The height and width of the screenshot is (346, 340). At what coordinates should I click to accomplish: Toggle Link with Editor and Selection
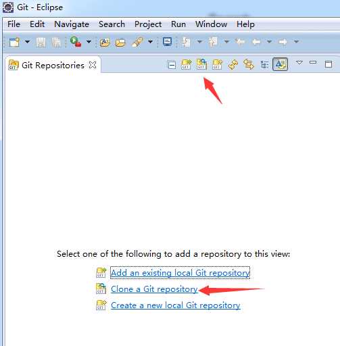click(x=249, y=65)
